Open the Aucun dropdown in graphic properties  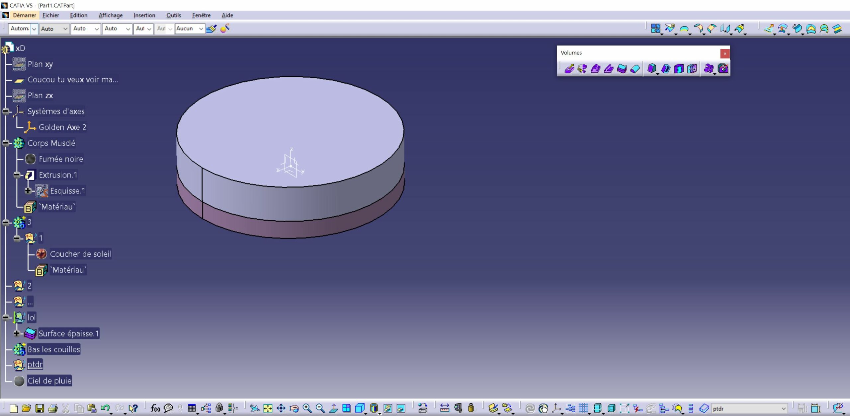pos(201,29)
